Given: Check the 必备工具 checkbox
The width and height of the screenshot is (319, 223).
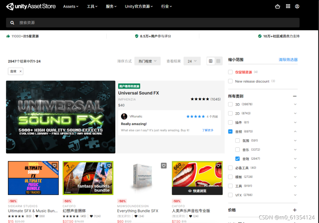Looking at the screenshot, I should tap(230, 168).
